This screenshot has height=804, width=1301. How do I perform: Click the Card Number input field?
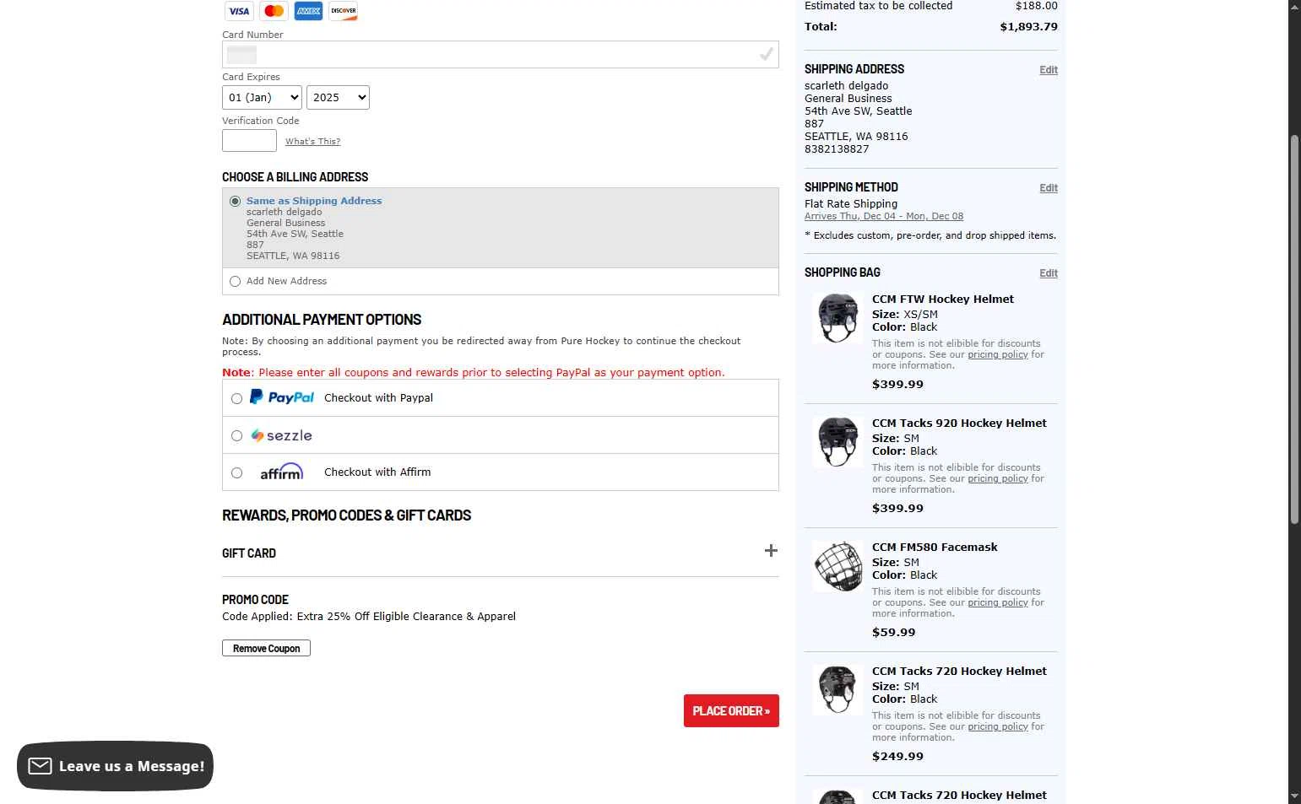(x=501, y=54)
